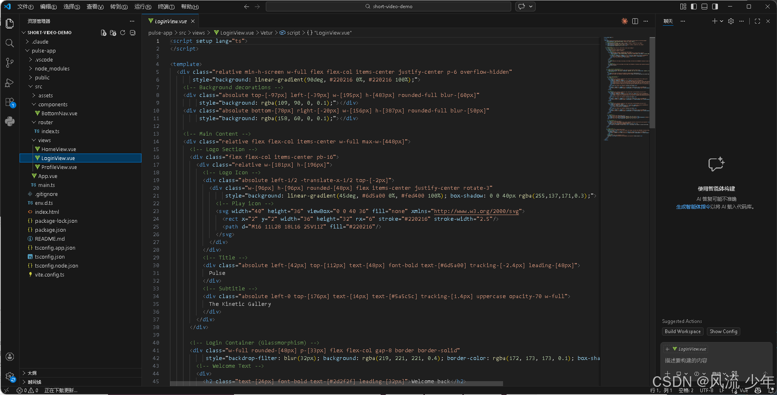Expand the .claude folder
The width and height of the screenshot is (777, 395).
(80, 42)
